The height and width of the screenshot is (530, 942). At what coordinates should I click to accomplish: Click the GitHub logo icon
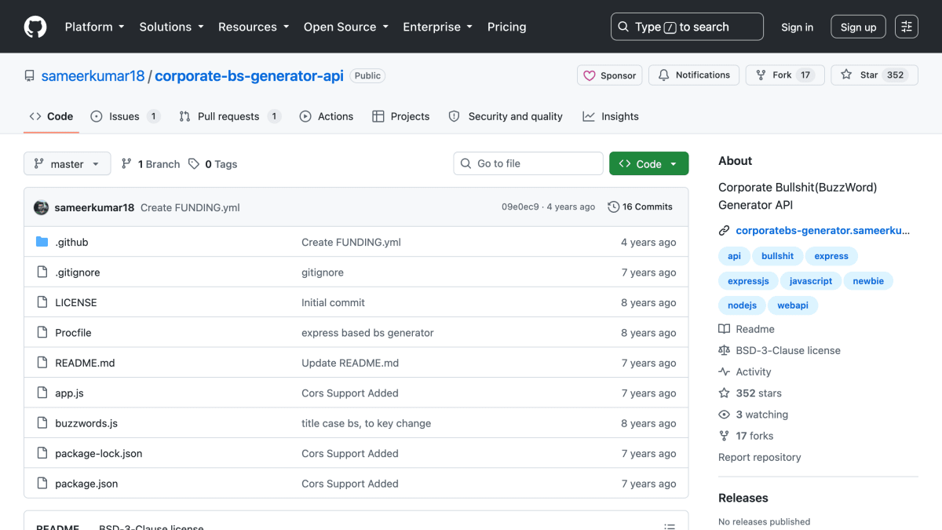35,27
